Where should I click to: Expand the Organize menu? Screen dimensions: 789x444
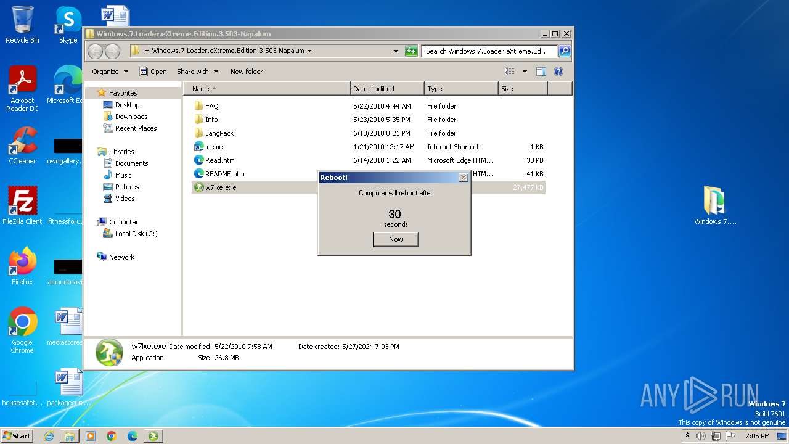[110, 72]
